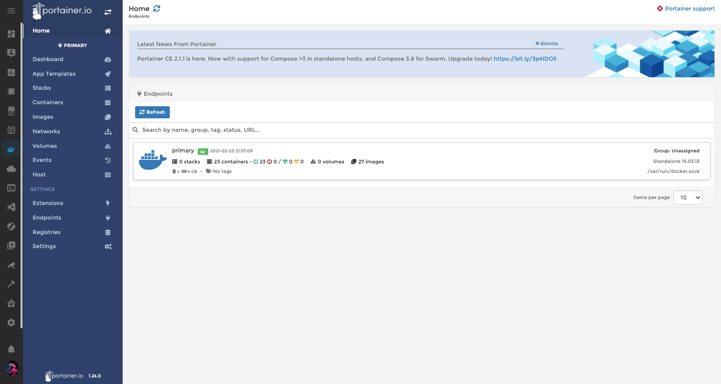Click the cogs icon beside Settings
Viewport: 721px width, 384px height.
tap(108, 247)
